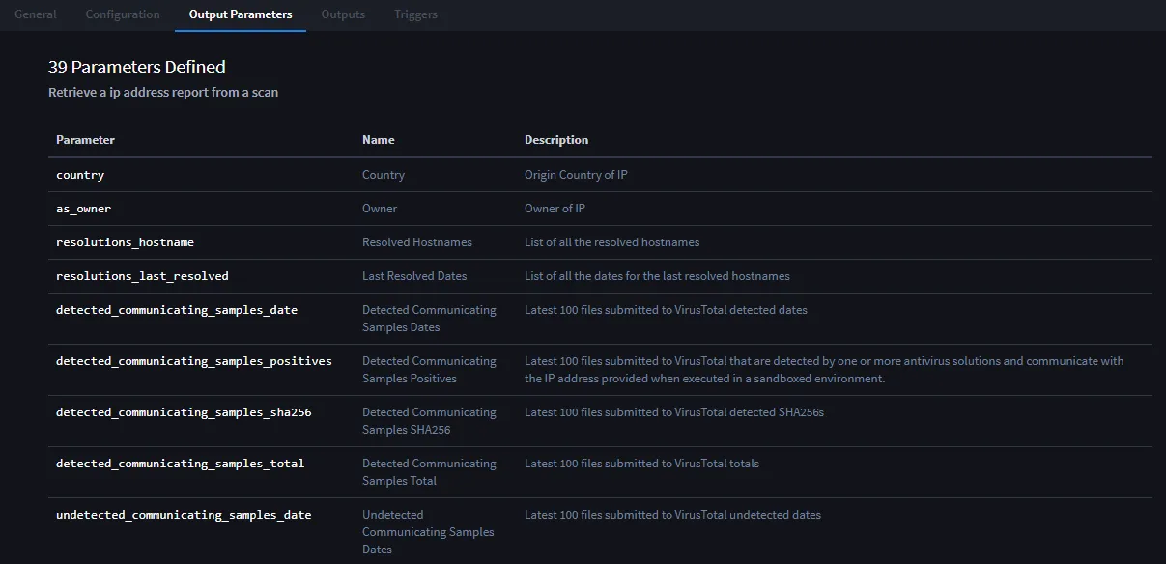Viewport: 1166px width, 564px height.
Task: Select 'detected_communicating_samples_date' parameter
Action: (x=177, y=310)
